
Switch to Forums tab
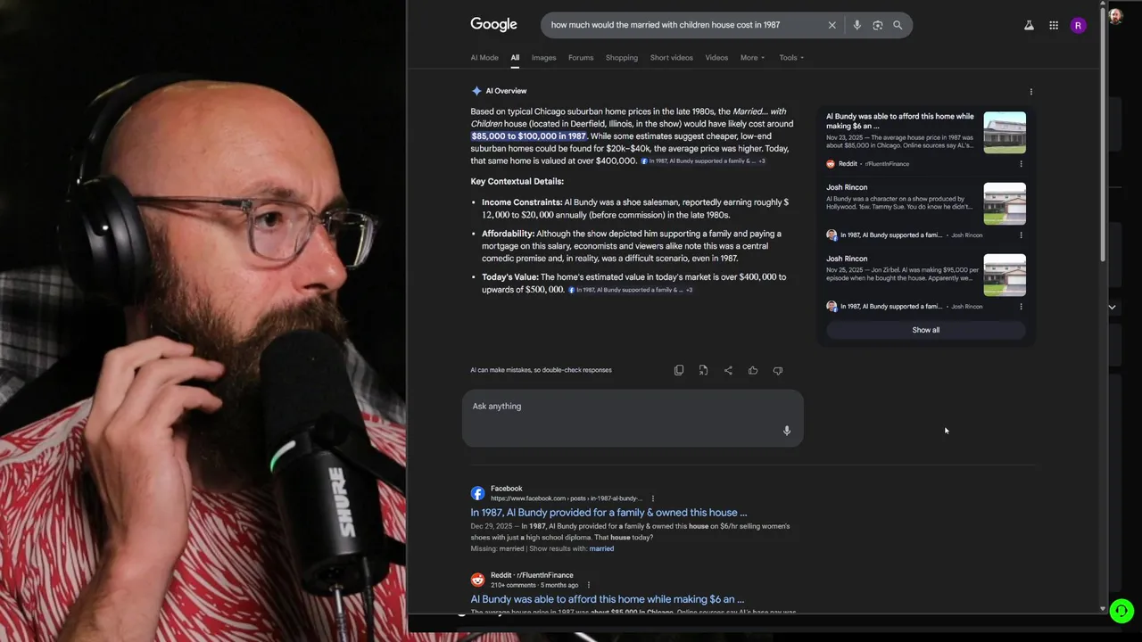[581, 58]
